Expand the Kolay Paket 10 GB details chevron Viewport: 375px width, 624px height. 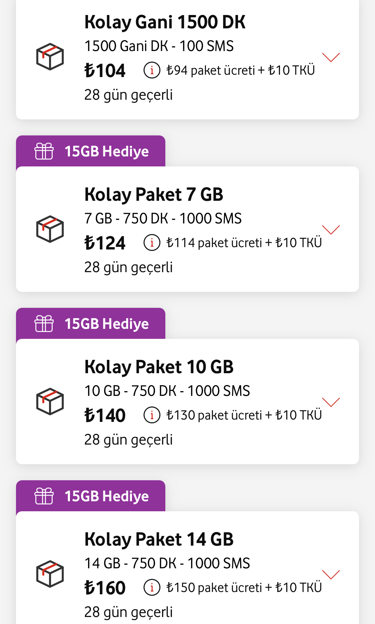click(x=331, y=402)
